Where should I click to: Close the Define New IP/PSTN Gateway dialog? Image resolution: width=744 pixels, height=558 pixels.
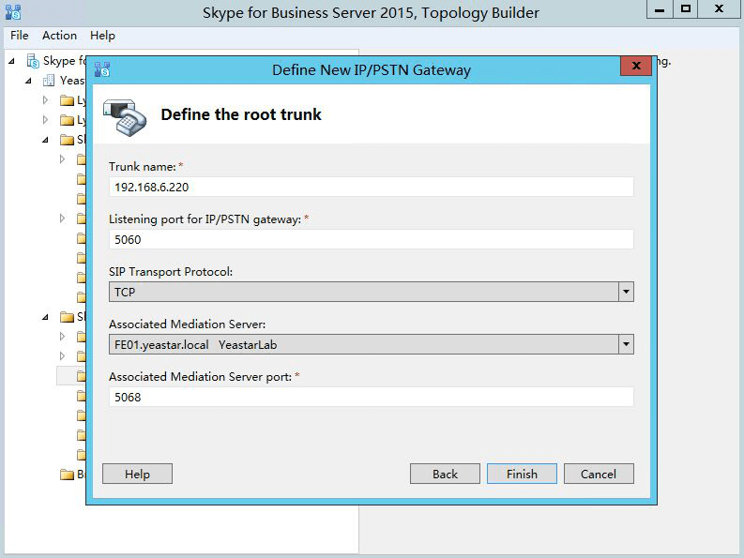point(636,66)
